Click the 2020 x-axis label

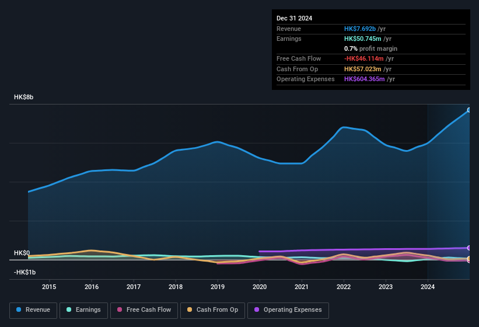tap(260, 287)
